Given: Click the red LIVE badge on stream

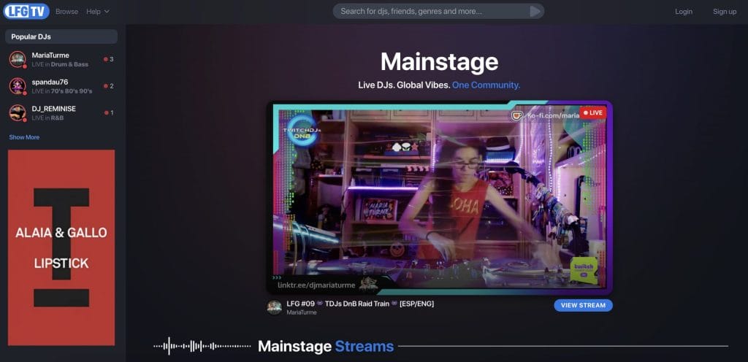Looking at the screenshot, I should tap(592, 113).
